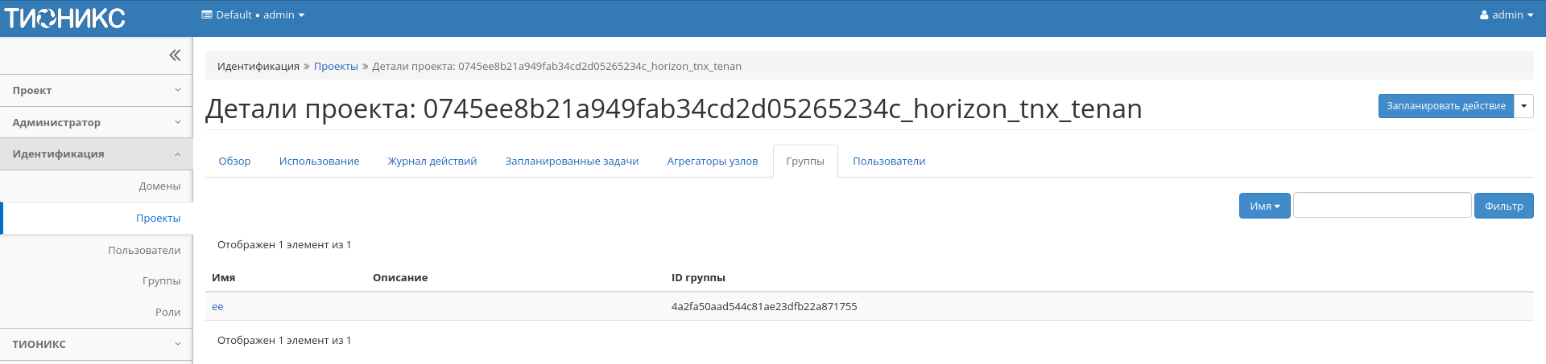
Task: Click the TIONIX logo
Action: point(65,18)
